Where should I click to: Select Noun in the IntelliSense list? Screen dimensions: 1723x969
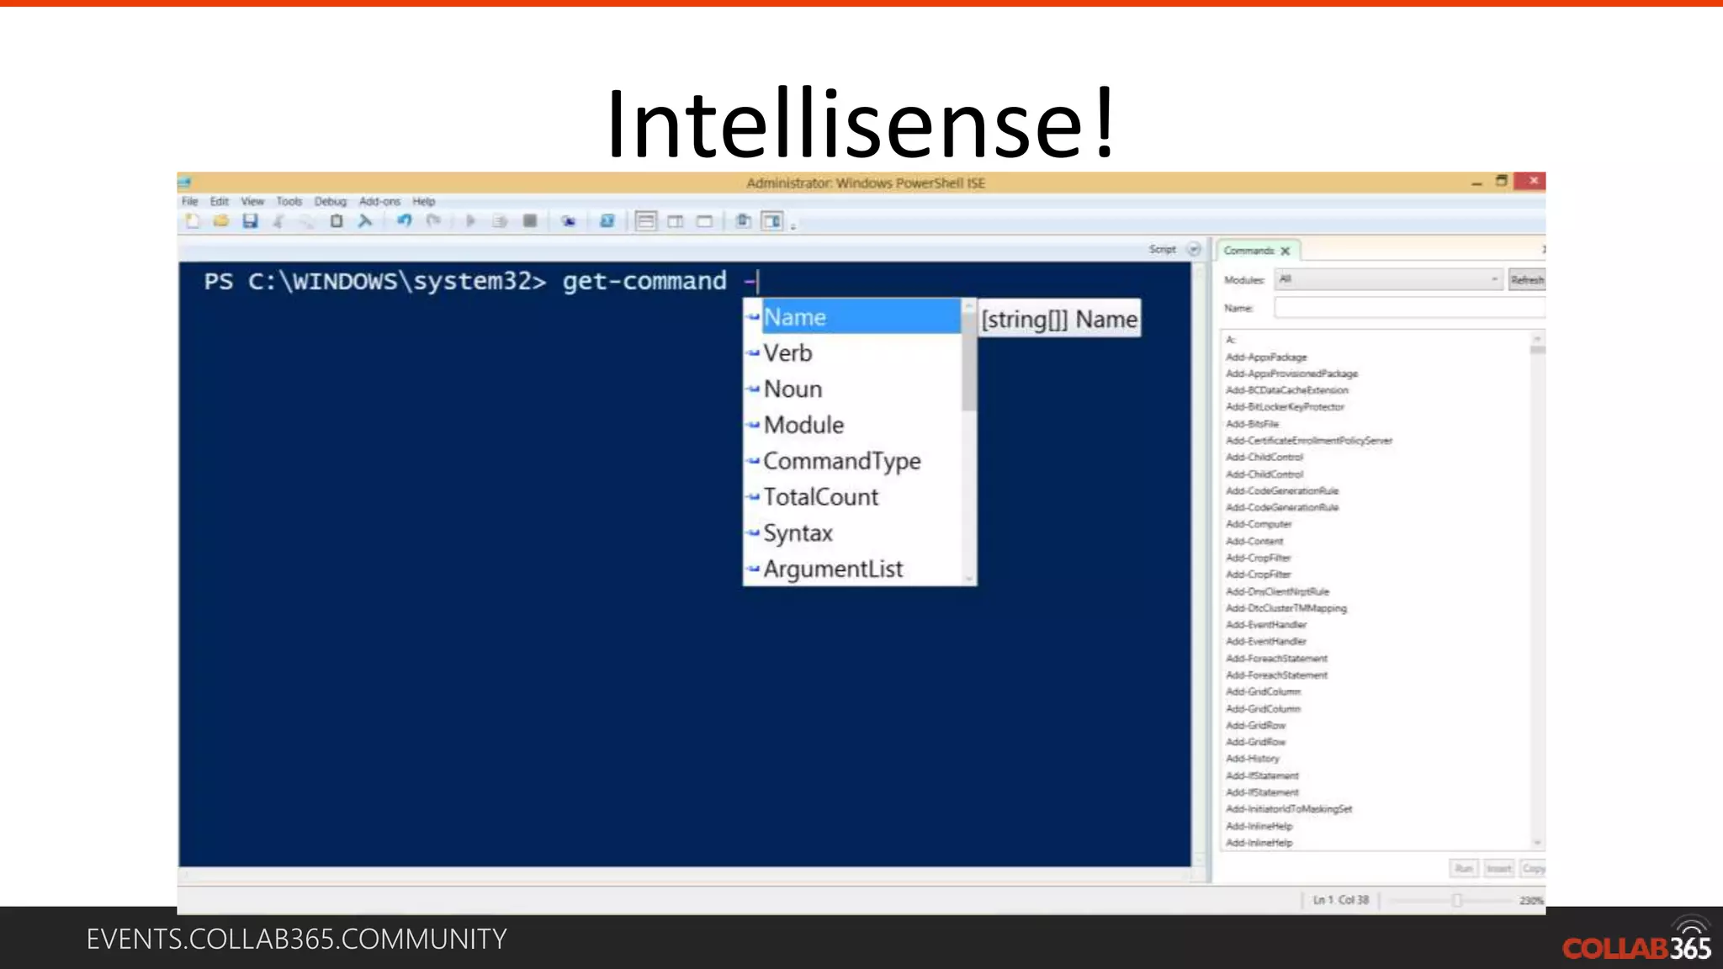[x=852, y=389]
